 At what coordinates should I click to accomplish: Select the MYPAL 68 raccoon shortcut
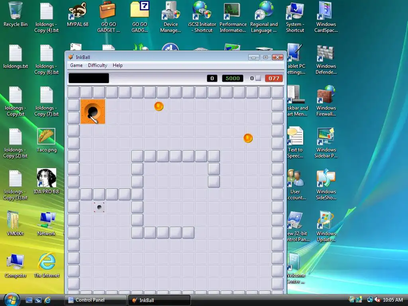point(78,14)
